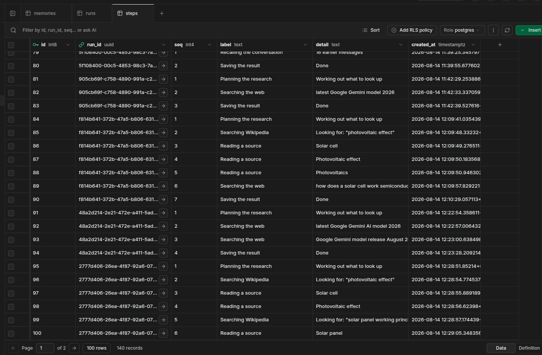Viewport: 542px width, 355px height.
Task: Tick the checkbox for row 94
Action: click(x=11, y=253)
